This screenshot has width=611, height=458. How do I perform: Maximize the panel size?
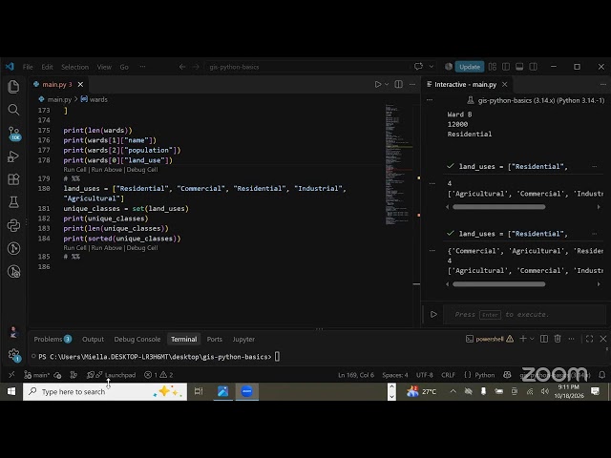(590, 339)
